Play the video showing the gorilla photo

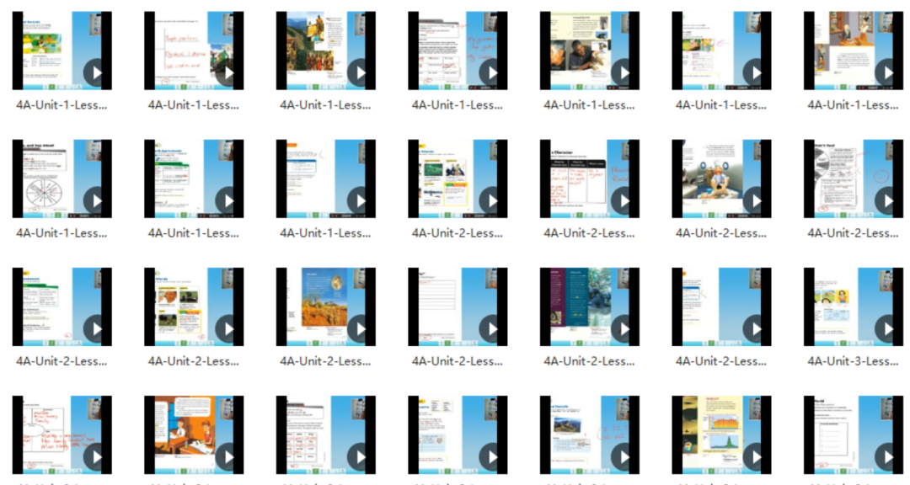click(x=623, y=329)
